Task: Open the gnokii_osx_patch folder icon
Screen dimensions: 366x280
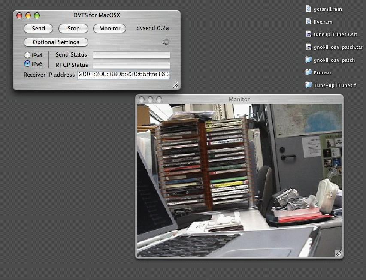Action: coord(308,60)
